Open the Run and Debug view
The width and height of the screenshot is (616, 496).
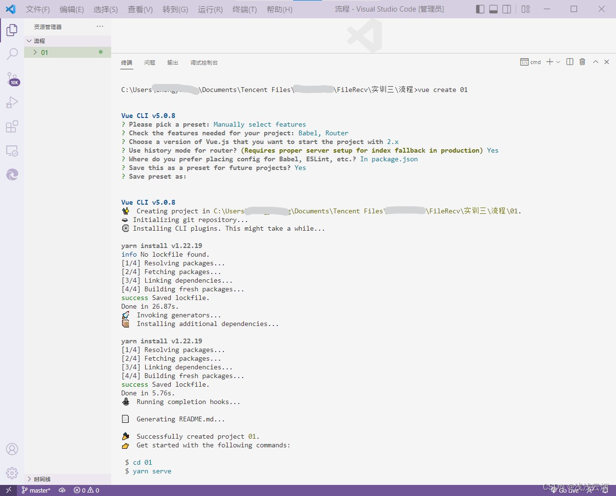tap(12, 102)
